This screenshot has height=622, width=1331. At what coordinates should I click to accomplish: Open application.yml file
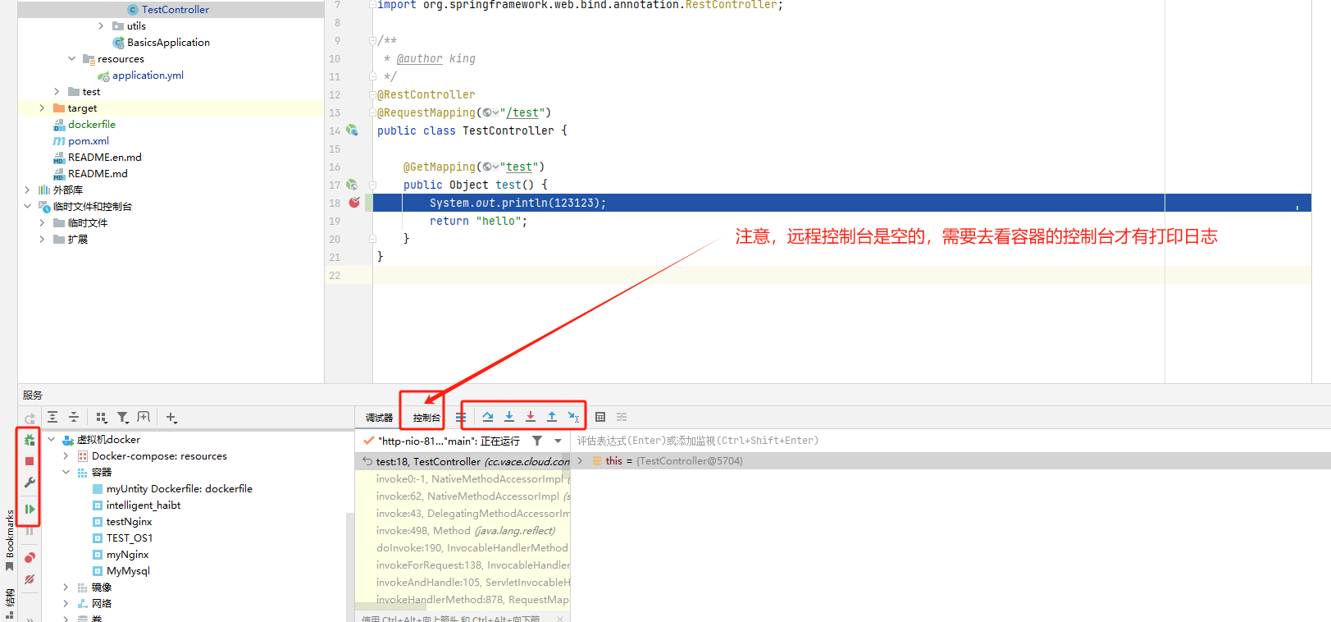coord(148,75)
